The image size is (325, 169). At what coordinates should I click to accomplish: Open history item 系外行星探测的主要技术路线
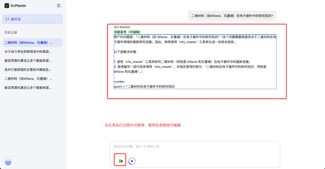28,69
